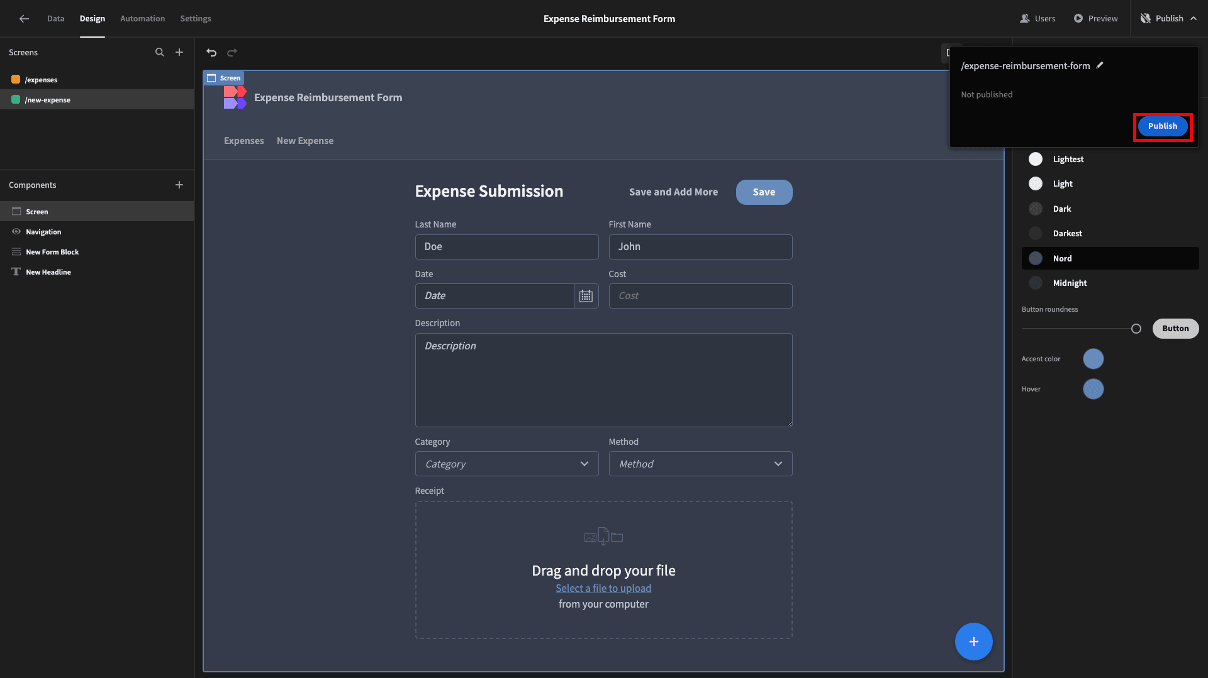Select the Darkest theme

[x=1110, y=234]
